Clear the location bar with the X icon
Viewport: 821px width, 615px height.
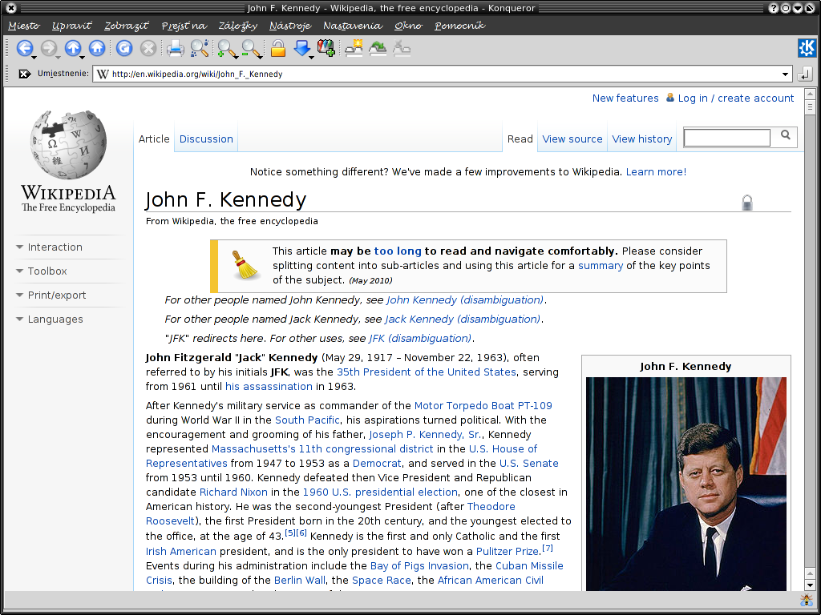(24, 74)
